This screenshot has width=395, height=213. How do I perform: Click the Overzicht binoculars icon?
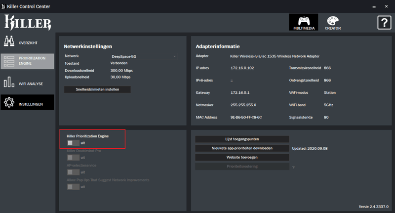point(9,41)
